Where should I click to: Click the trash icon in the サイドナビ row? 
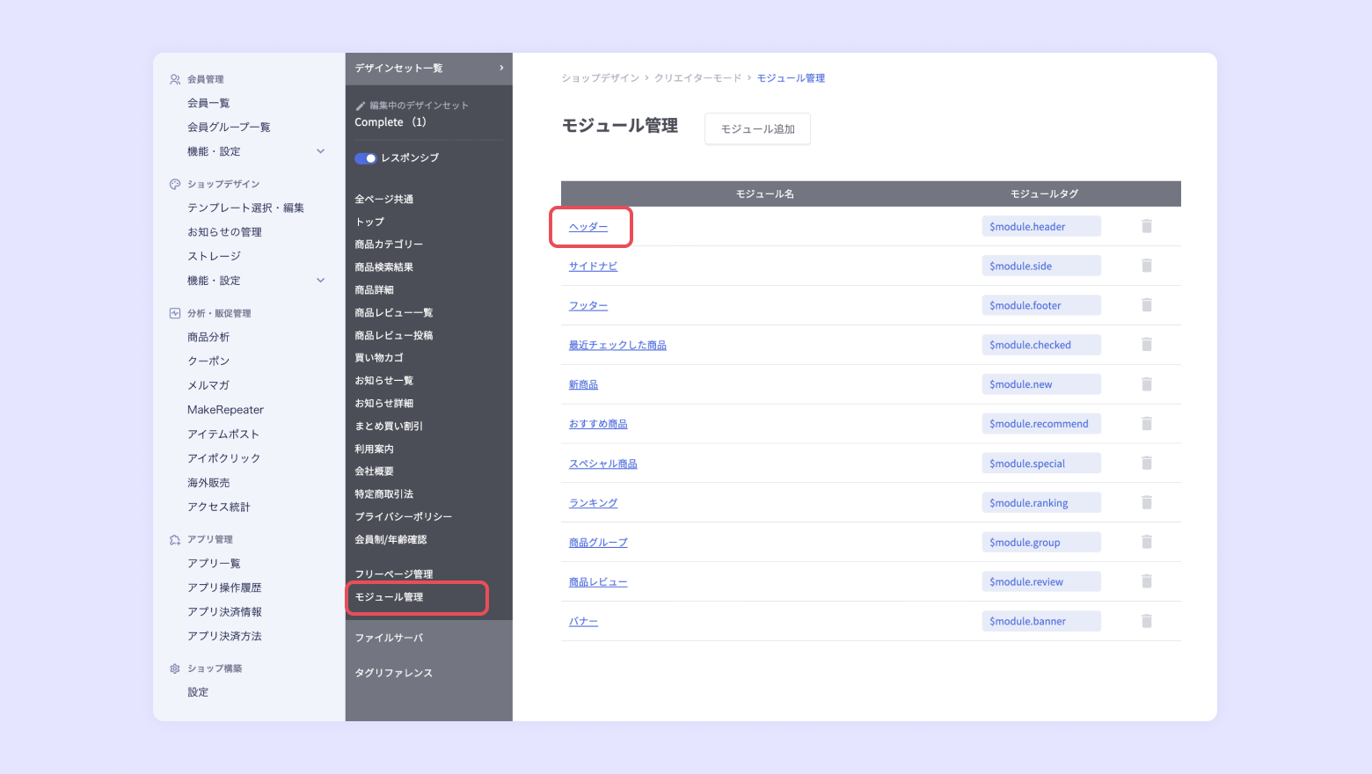1147,266
